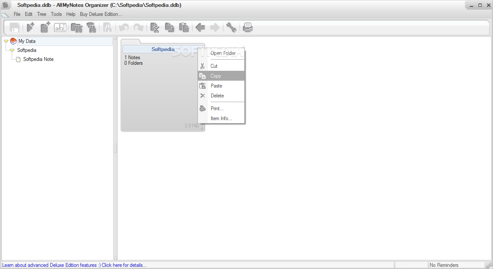Open the Tree menu
The height and width of the screenshot is (269, 493).
click(x=41, y=14)
